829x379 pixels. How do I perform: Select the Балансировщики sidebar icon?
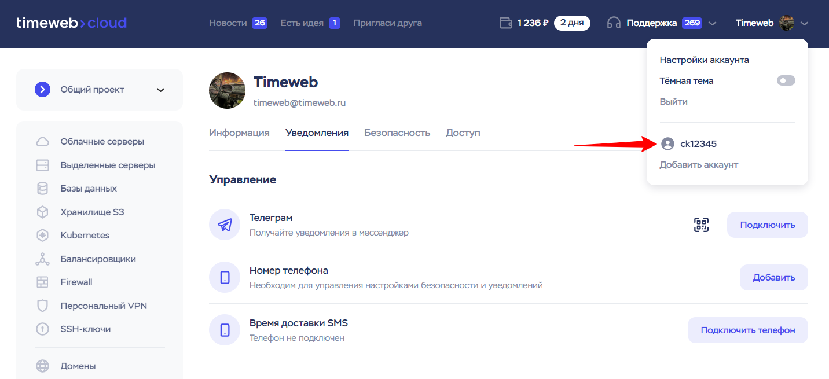(42, 259)
